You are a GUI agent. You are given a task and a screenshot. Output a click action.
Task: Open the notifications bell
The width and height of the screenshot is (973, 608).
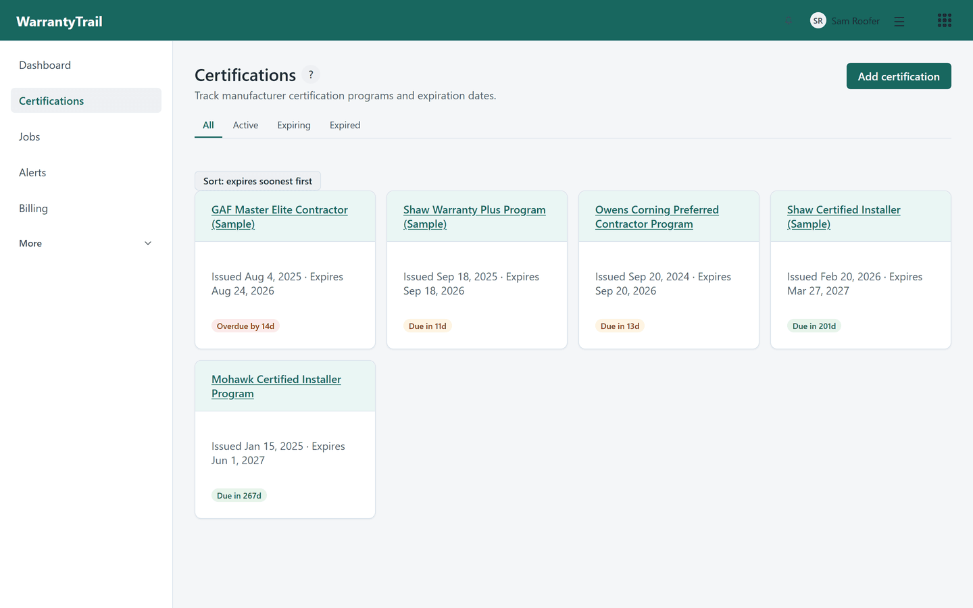click(788, 21)
